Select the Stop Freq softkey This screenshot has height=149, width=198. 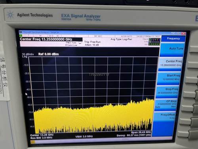coord(167,92)
